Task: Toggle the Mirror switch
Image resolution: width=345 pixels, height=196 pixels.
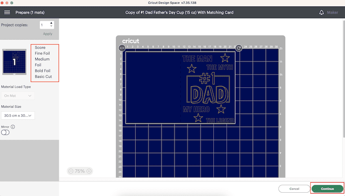Action: click(5, 132)
